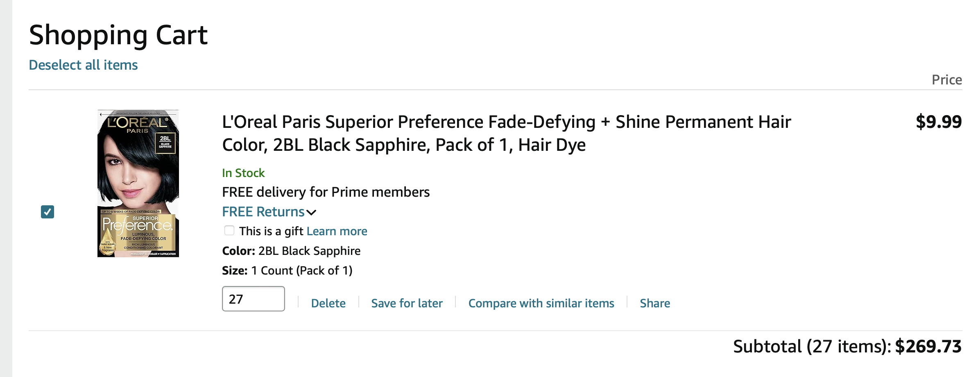Tick the 'This is a gift' checkbox
Screen dimensions: 969x377
coord(229,231)
